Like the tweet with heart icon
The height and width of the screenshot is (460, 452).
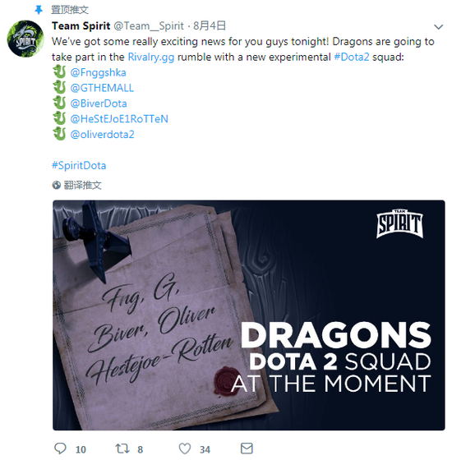tap(185, 448)
